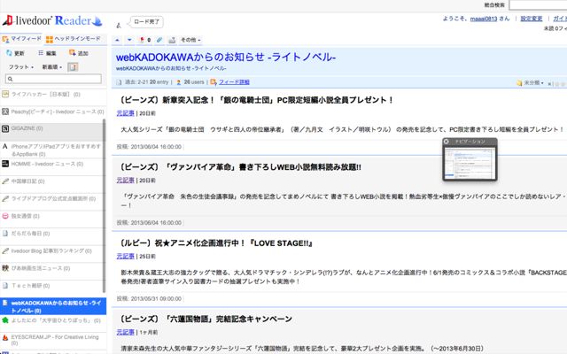
Task: Open the フィード詳細 link
Action: pyautogui.click(x=234, y=82)
